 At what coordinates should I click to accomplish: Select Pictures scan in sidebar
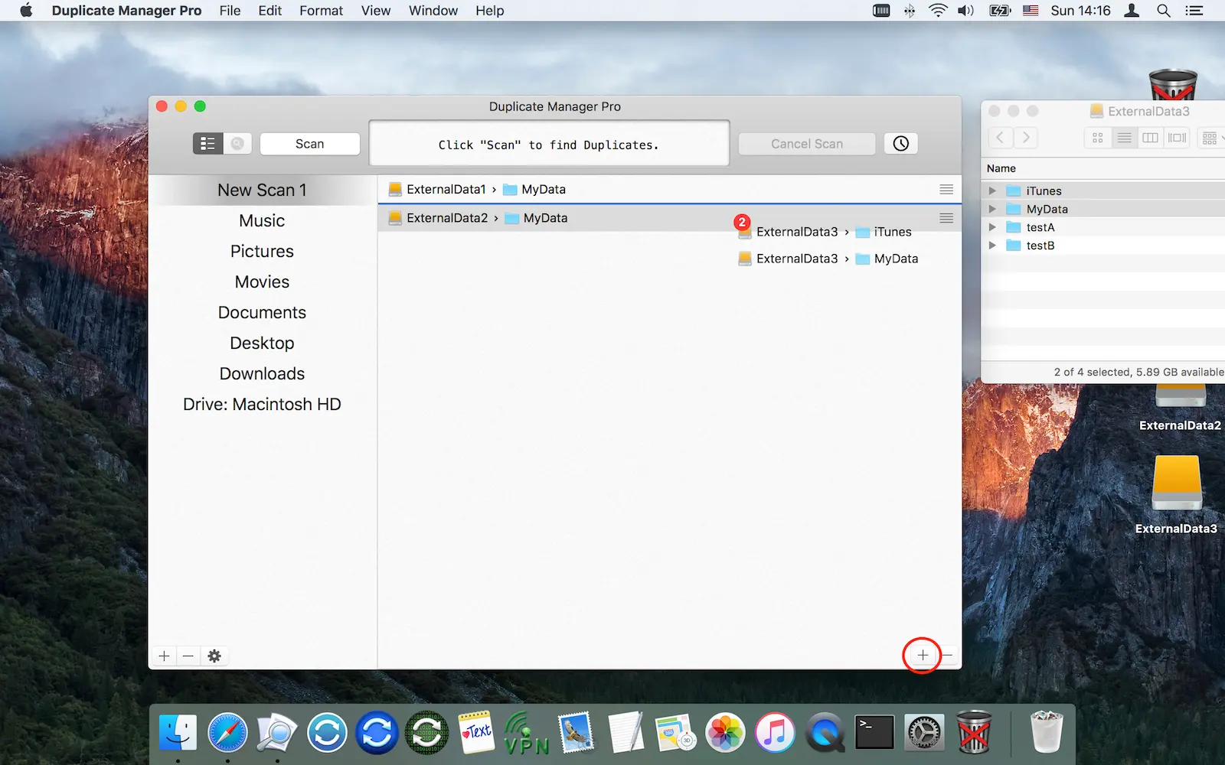click(x=262, y=251)
